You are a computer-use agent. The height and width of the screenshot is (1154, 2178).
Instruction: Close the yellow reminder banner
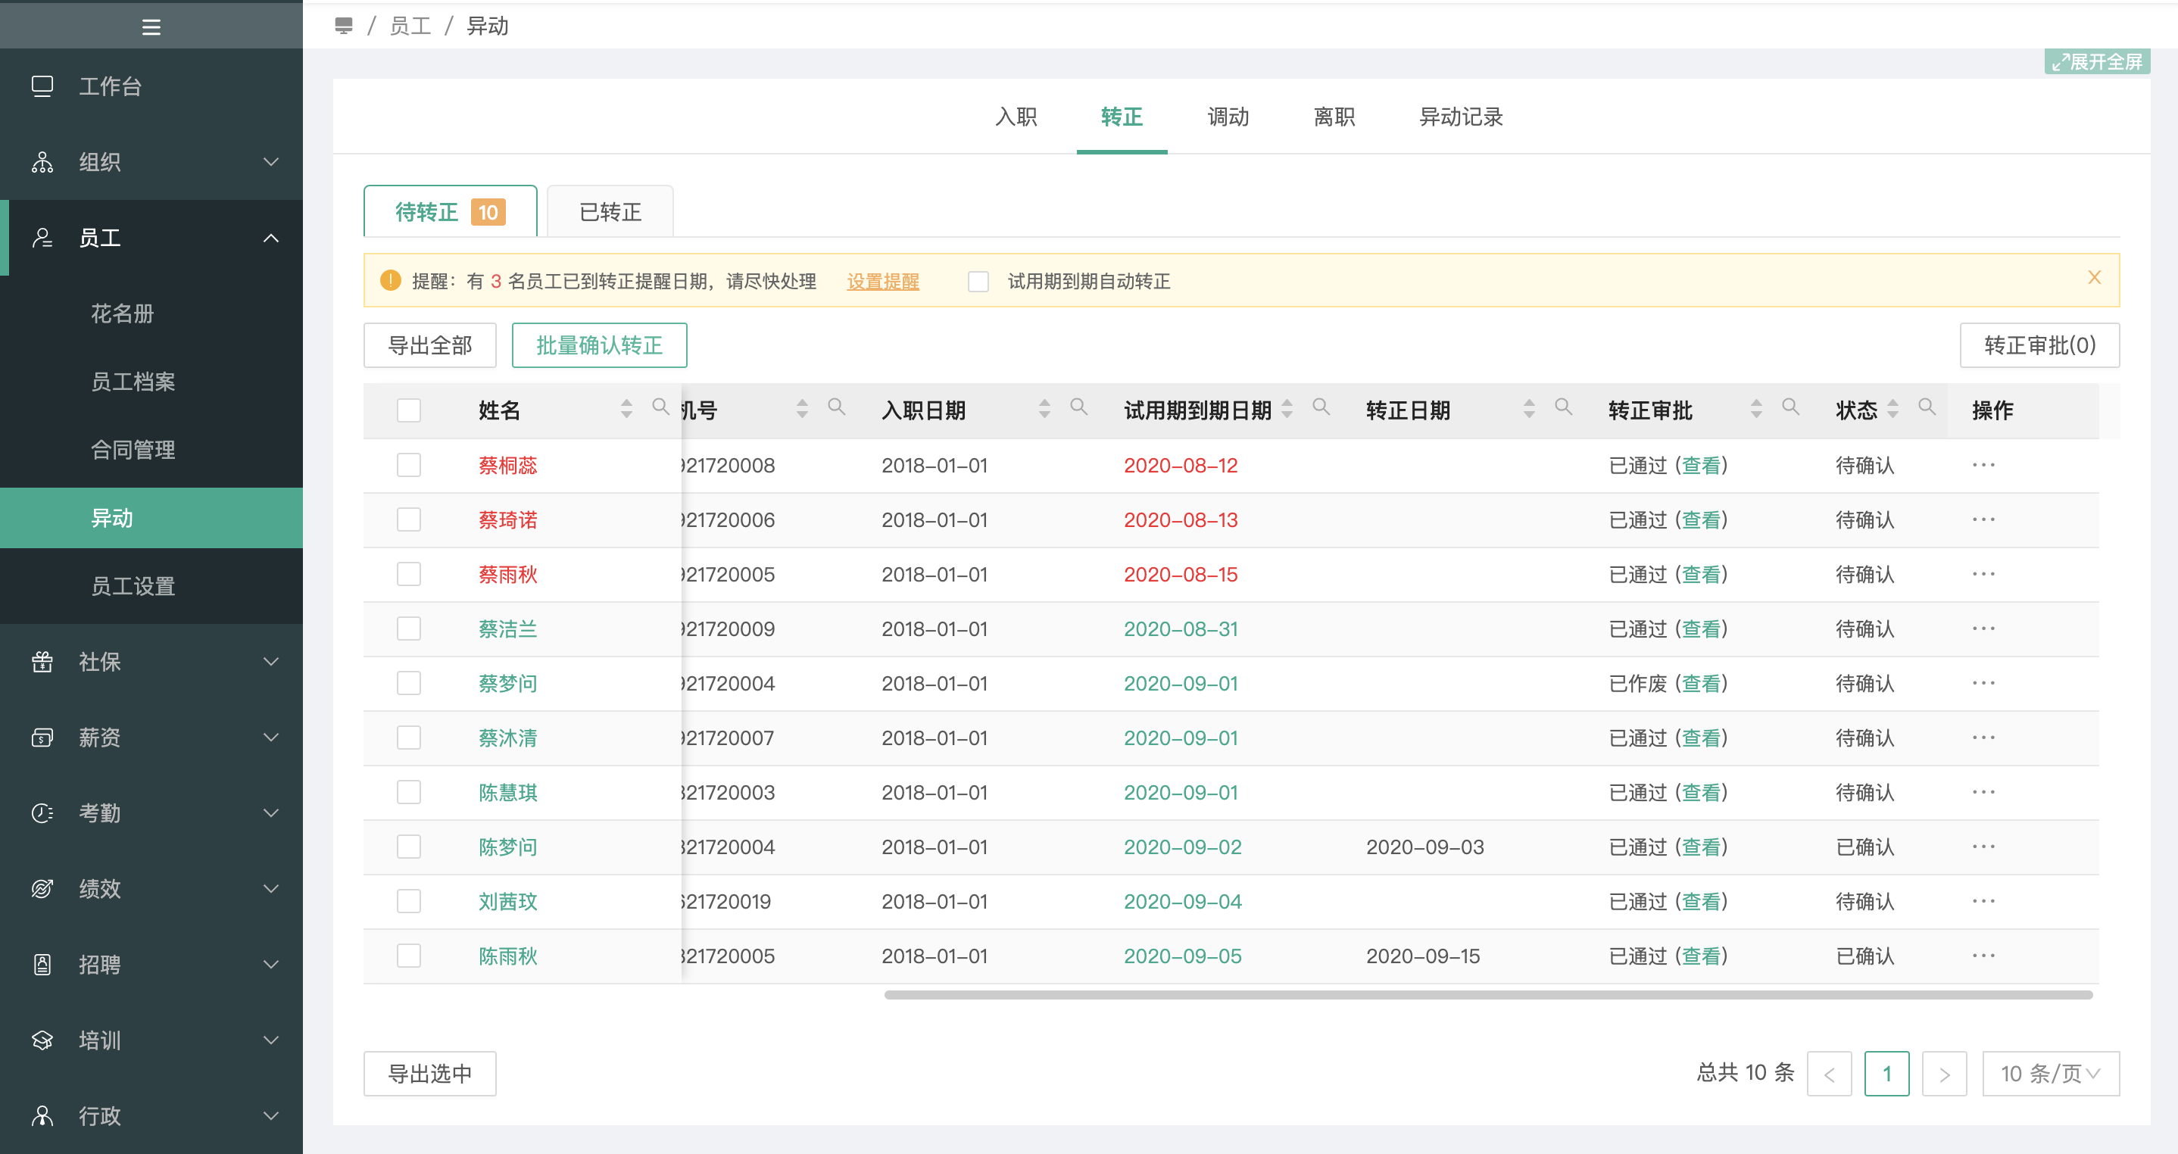tap(2094, 278)
